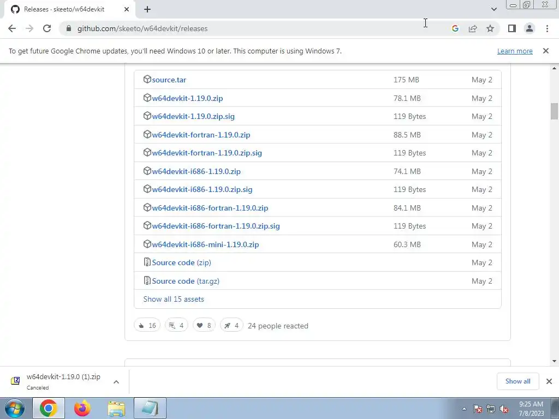This screenshot has width=559, height=419.
Task: Click the padlock site info icon
Action: pyautogui.click(x=69, y=28)
